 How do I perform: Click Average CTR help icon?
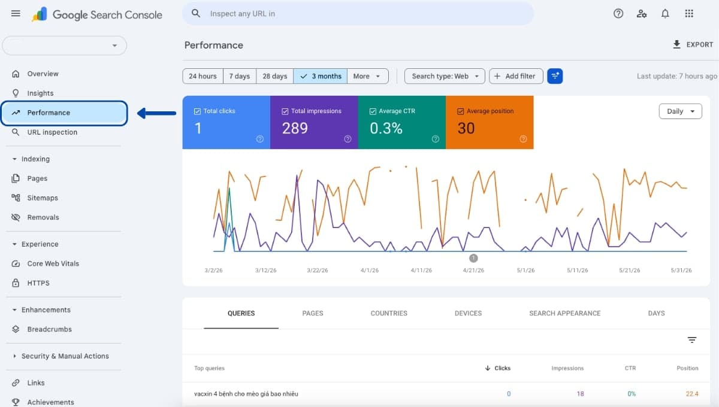(x=436, y=139)
